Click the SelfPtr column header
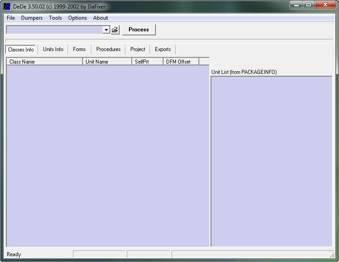 (147, 62)
